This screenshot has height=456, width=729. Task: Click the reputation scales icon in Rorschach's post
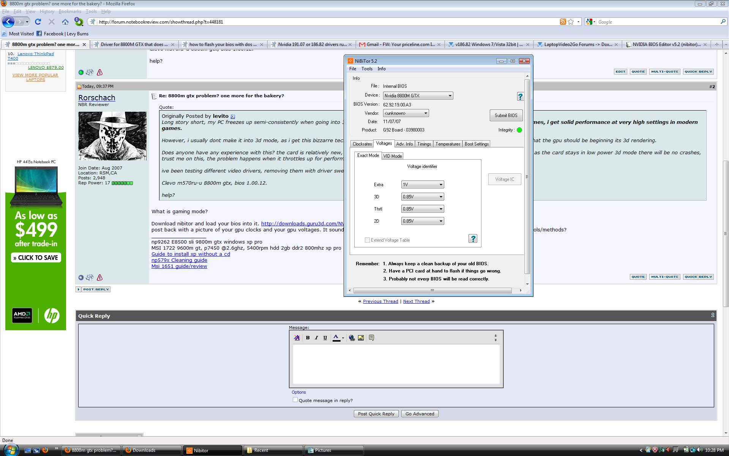coord(90,277)
